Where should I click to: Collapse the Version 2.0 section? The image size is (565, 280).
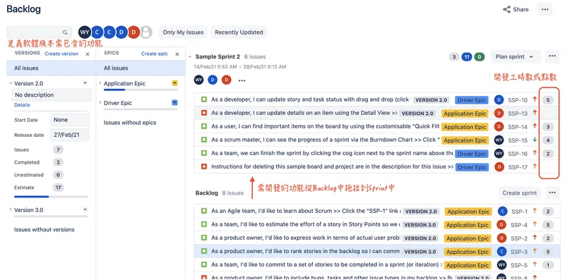[x=11, y=83]
